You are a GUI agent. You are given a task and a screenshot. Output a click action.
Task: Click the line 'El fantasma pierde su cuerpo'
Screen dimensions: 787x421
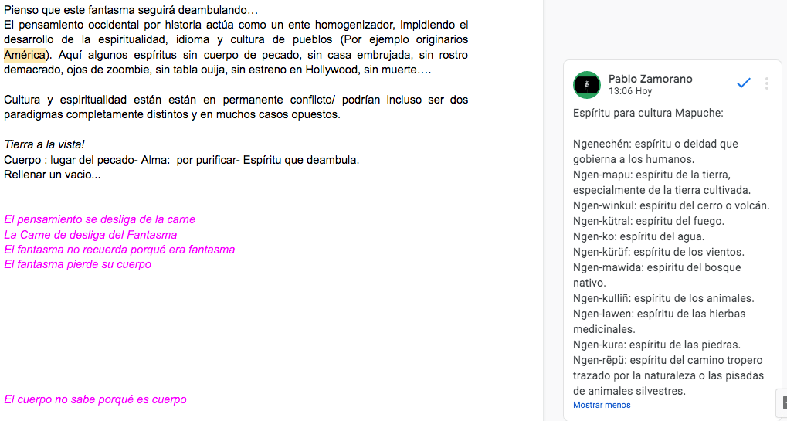(x=77, y=264)
